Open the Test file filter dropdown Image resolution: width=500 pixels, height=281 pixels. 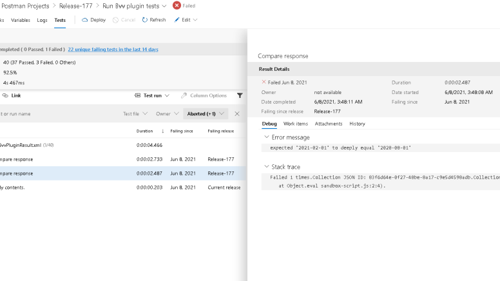tap(145, 113)
